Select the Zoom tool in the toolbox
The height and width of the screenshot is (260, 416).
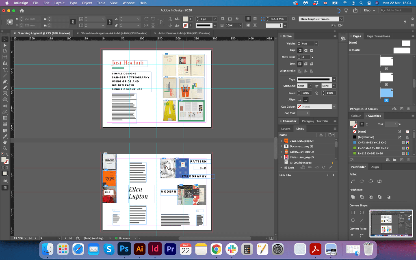coord(5,148)
